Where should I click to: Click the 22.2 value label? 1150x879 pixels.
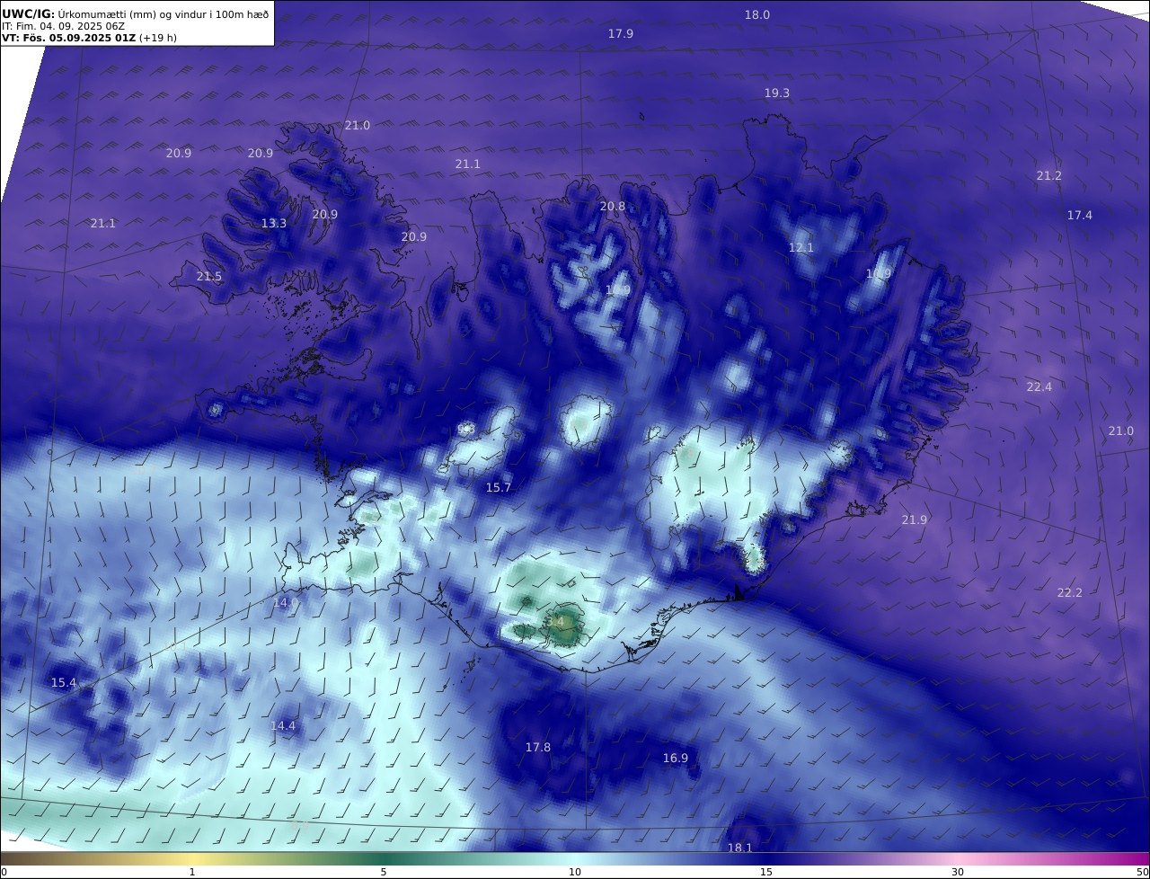coord(1070,592)
